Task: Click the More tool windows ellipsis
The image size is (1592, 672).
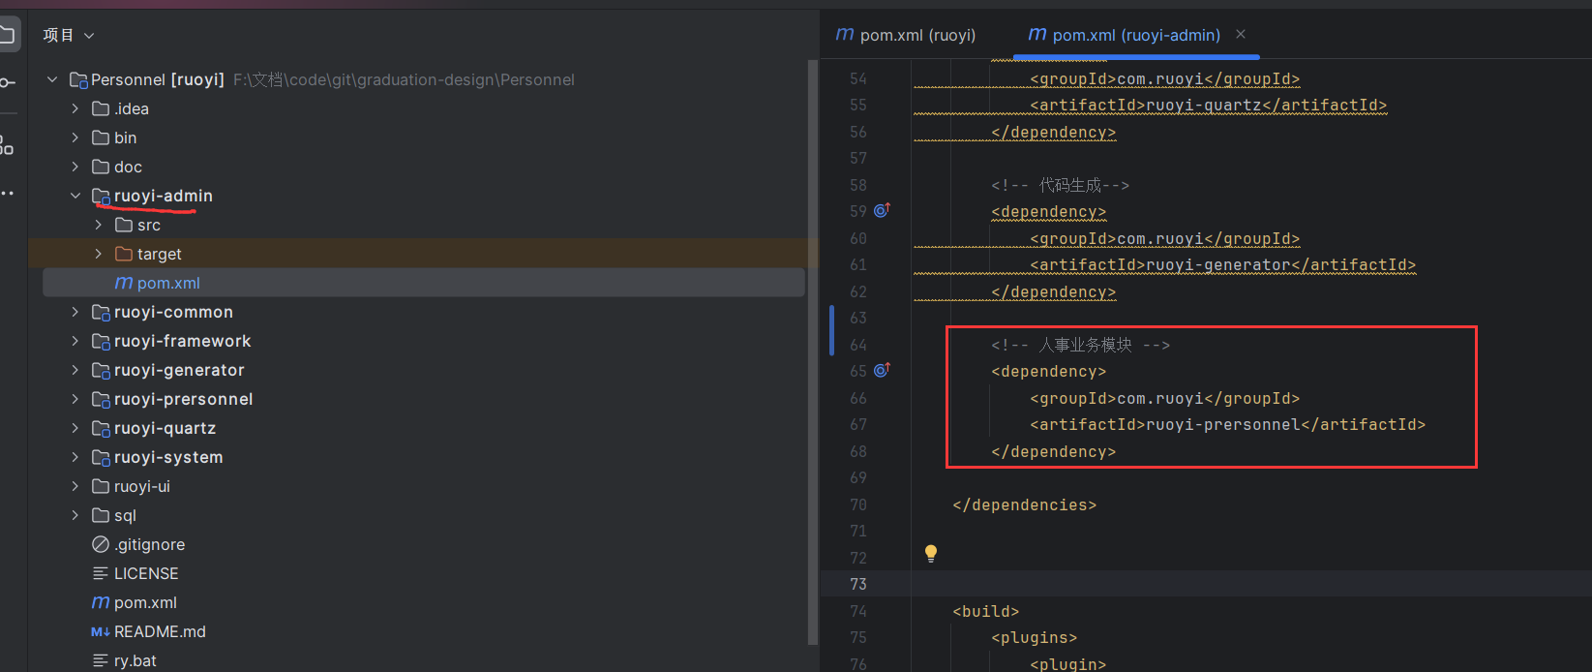Action: coord(7,194)
